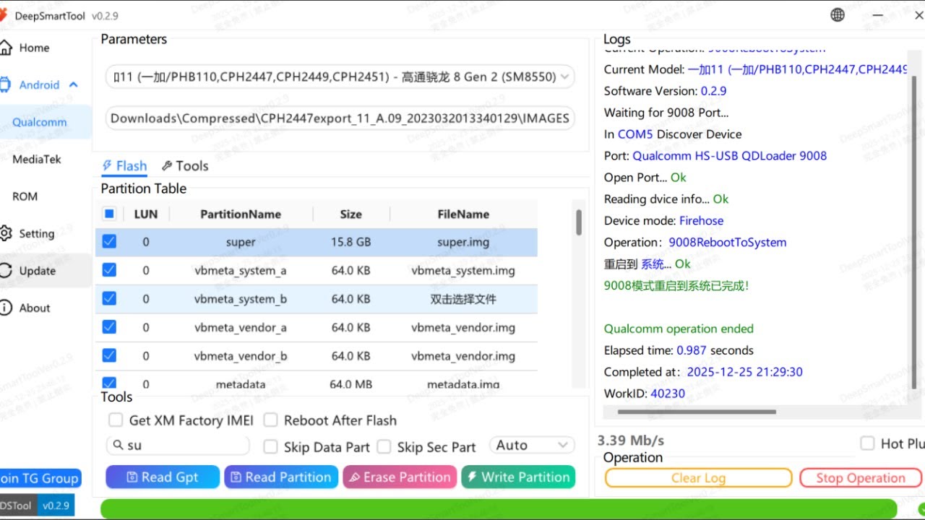Uncheck the super partition checkbox

[109, 242]
